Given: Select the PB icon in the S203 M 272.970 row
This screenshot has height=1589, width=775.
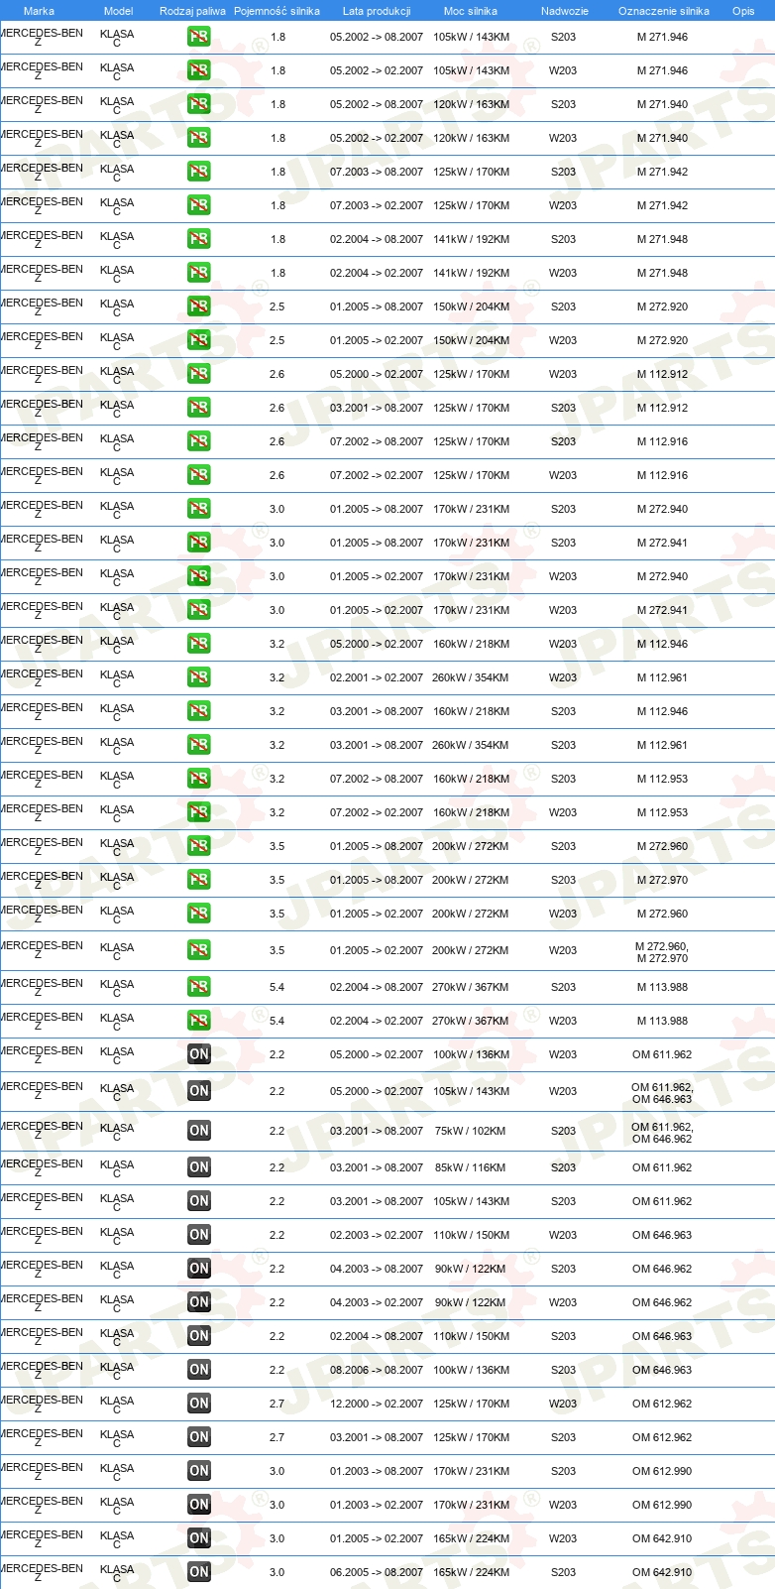Looking at the screenshot, I should coord(199,880).
